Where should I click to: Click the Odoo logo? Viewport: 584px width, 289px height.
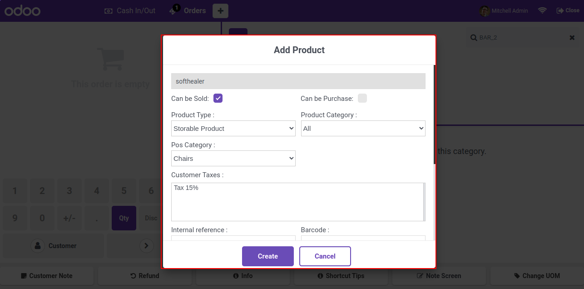22,10
